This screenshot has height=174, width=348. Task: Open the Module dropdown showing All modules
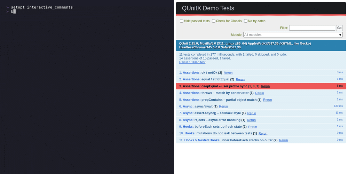(293, 34)
